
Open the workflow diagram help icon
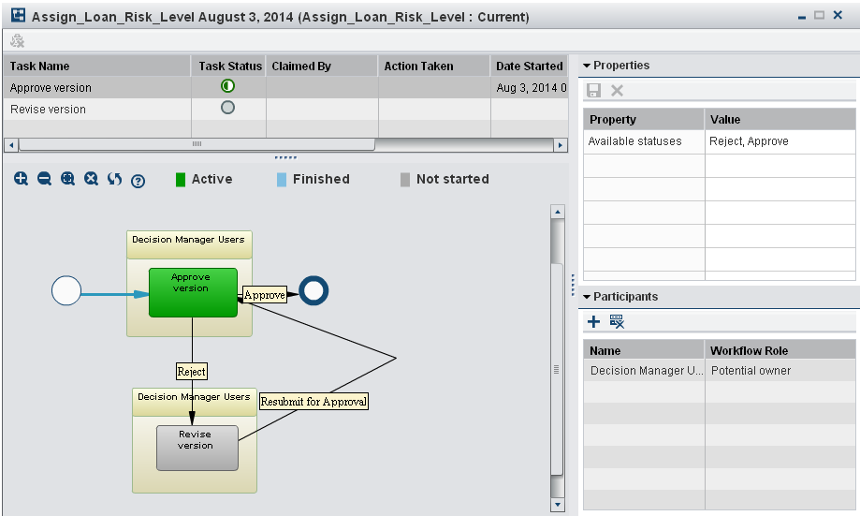[138, 181]
